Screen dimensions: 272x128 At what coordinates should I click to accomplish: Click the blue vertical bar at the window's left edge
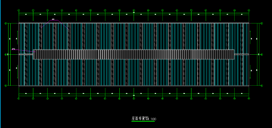coord(0,64)
